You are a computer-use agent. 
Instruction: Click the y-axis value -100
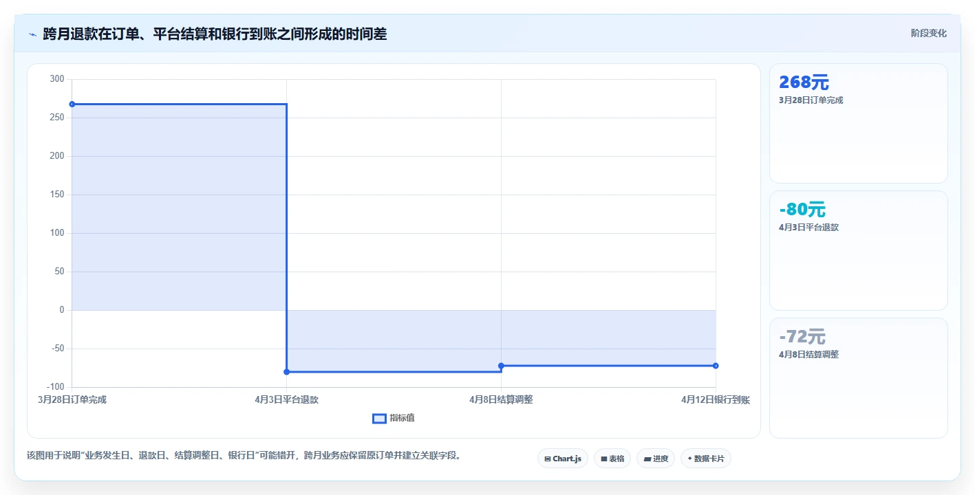(x=54, y=387)
